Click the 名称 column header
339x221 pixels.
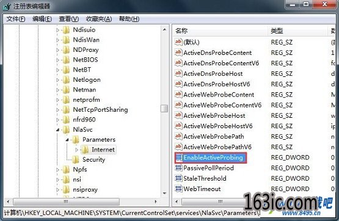(221, 31)
